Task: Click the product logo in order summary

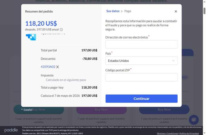Action: coord(31,37)
